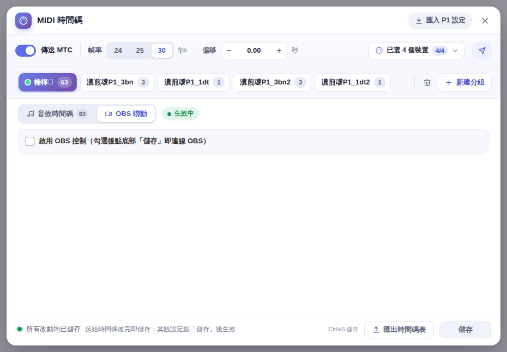Image resolution: width=507 pixels, height=352 pixels.
Task: Click the 4/4 device count badge
Action: click(440, 51)
